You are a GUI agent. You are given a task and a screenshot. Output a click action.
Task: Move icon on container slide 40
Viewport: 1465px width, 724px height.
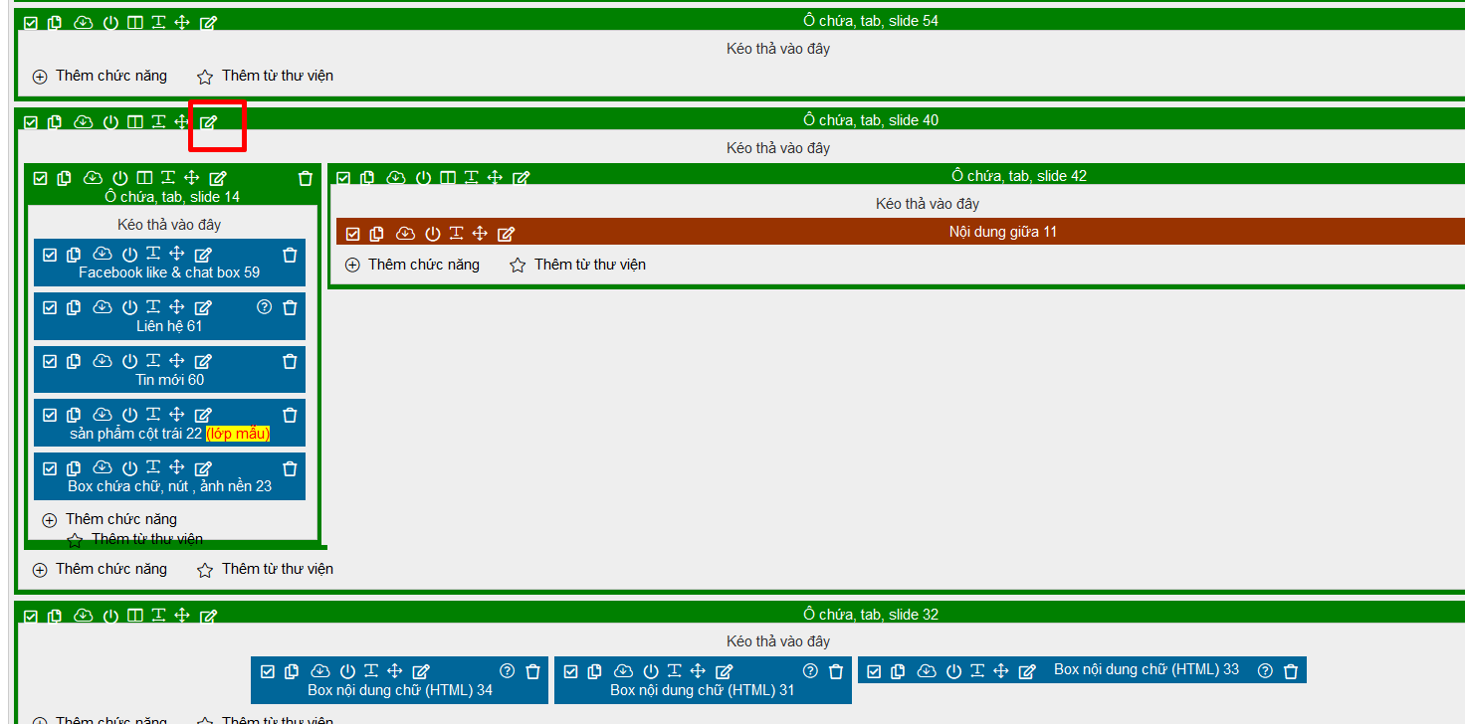(x=182, y=121)
